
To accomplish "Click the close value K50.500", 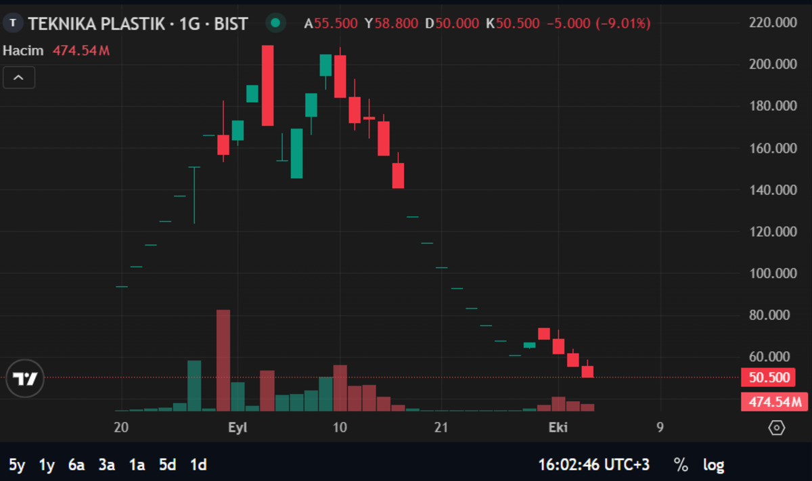I will [512, 23].
